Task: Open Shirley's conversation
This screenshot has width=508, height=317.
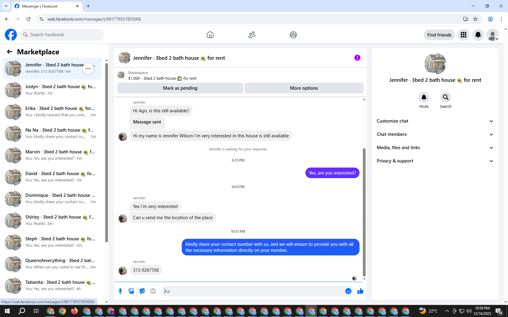Action: (x=52, y=220)
